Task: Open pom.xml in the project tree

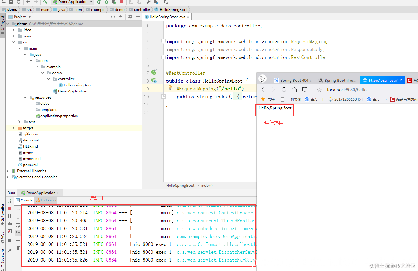Action: point(30,165)
